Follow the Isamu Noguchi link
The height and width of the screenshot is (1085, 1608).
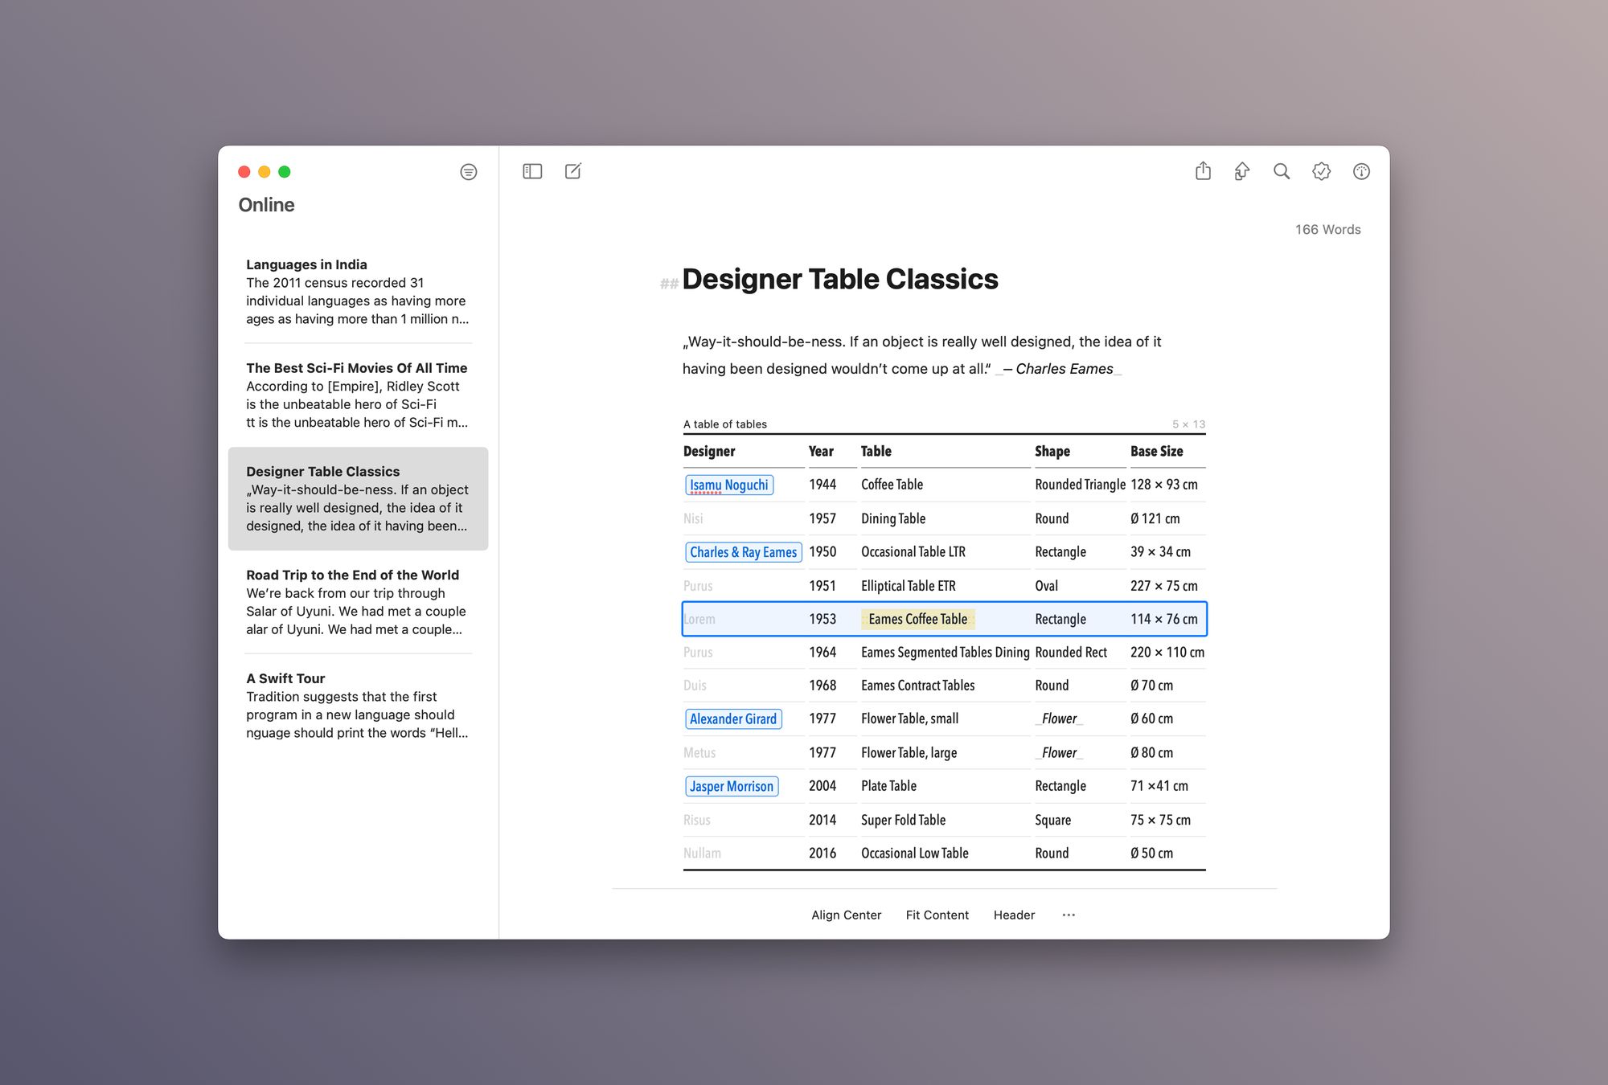pyautogui.click(x=729, y=485)
